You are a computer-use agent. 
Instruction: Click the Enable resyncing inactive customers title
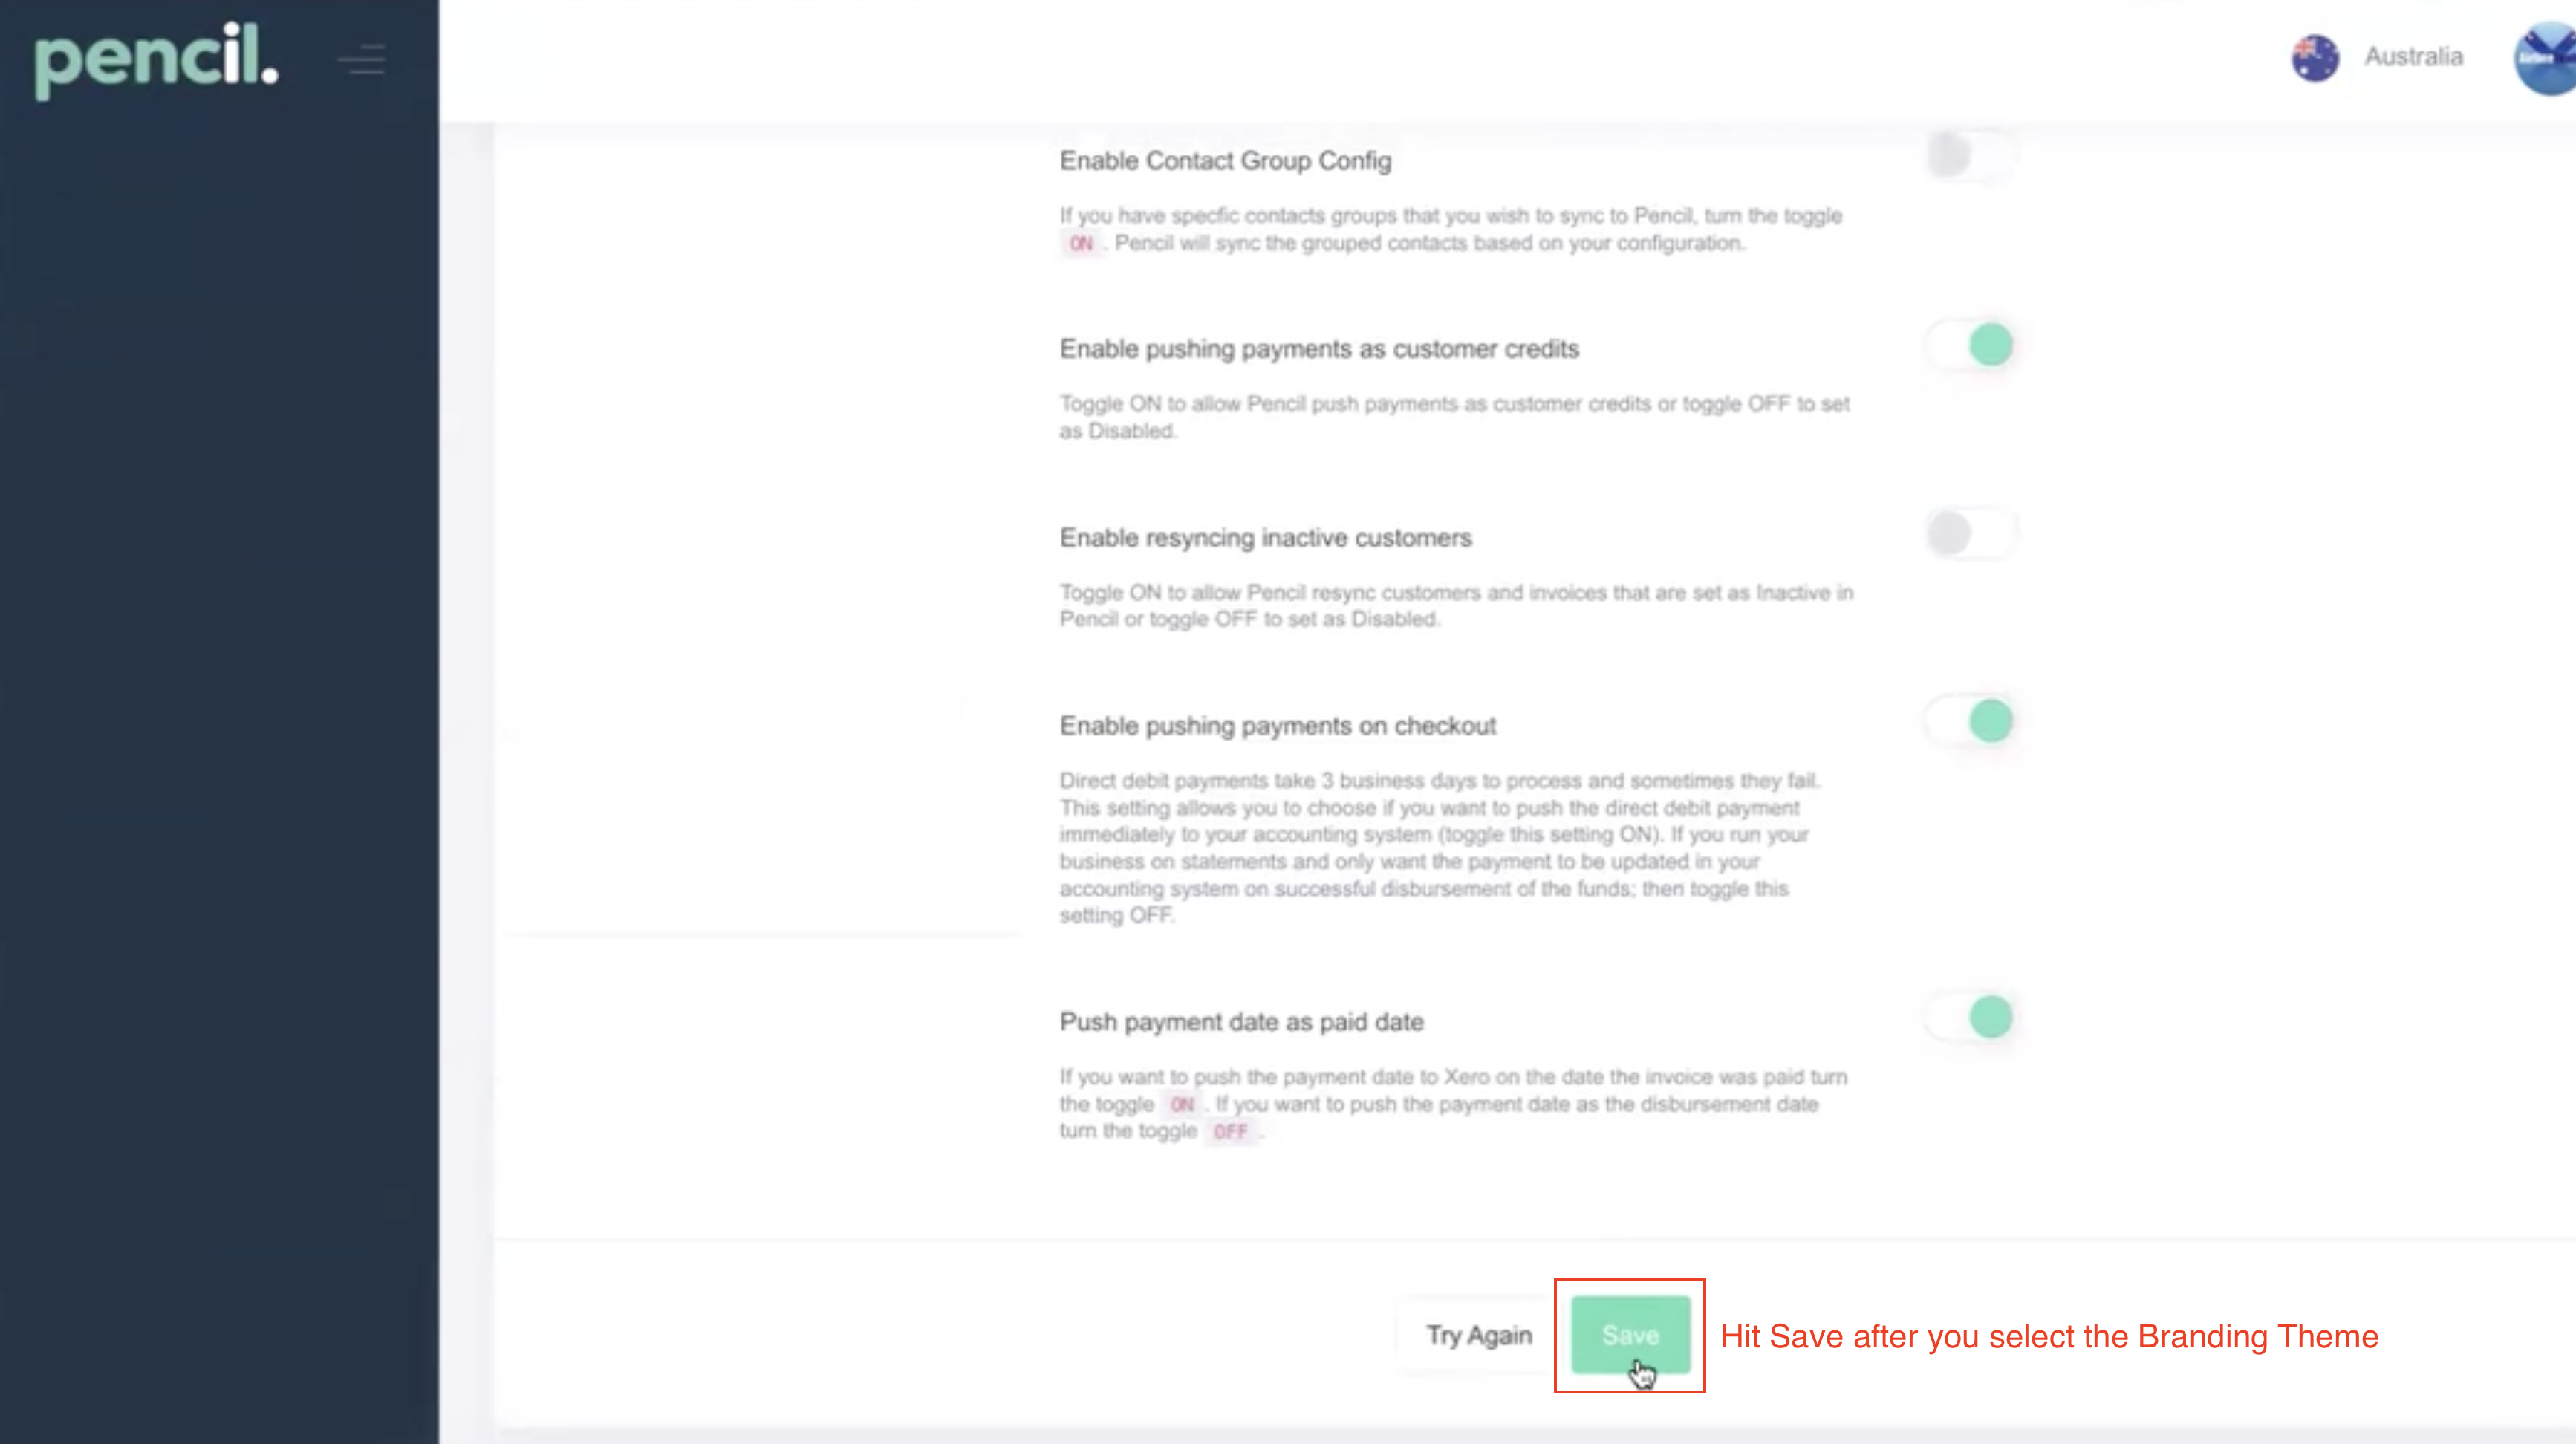point(1265,537)
